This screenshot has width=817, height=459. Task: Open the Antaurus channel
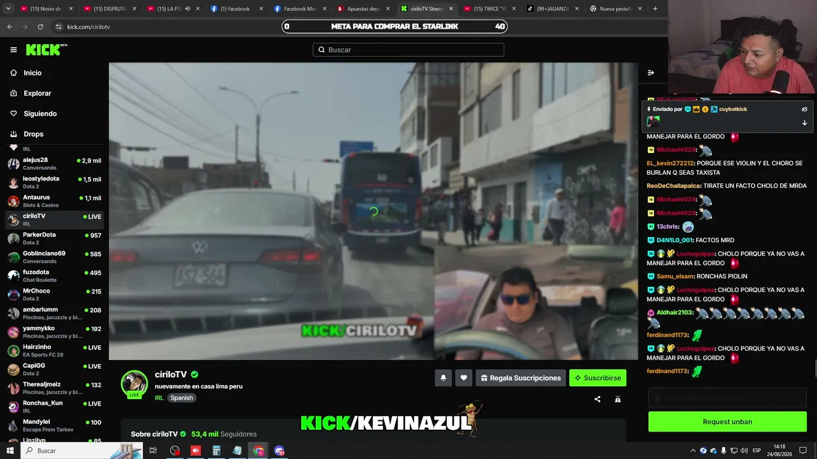(x=54, y=201)
